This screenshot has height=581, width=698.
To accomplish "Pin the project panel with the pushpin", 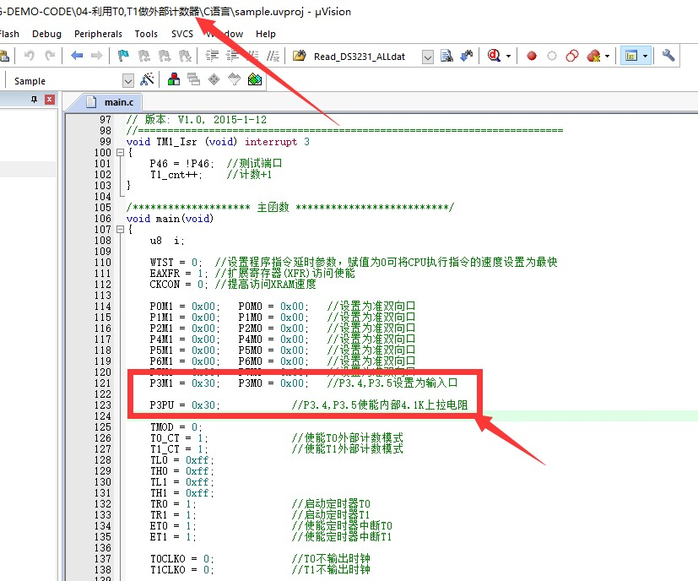I will [35, 100].
